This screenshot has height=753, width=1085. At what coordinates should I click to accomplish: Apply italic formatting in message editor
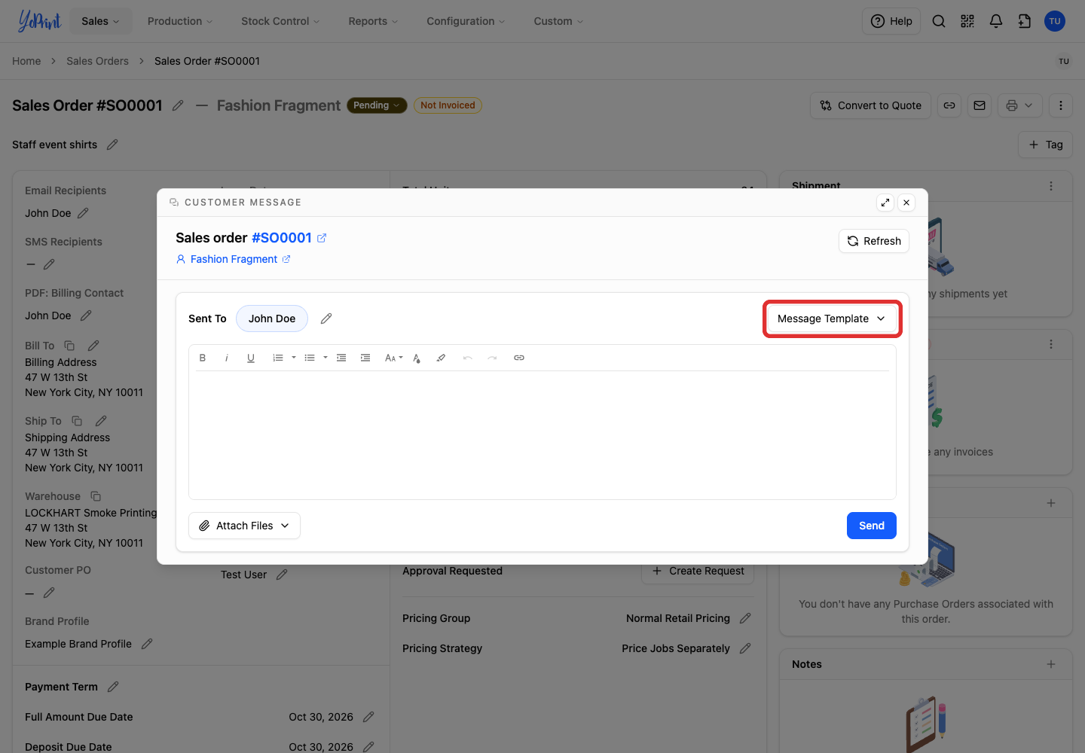[x=227, y=358]
